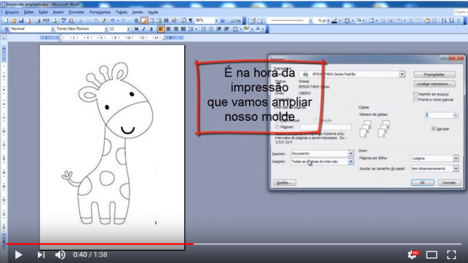The width and height of the screenshot is (468, 263).
Task: Click the Insert Hyperlink globe icon
Action: pyautogui.click(x=137, y=21)
